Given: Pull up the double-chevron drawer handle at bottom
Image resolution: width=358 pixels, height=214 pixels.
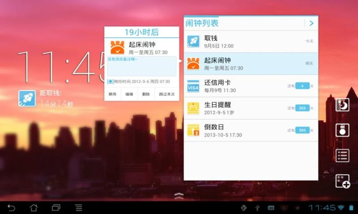Looking at the screenshot, I should point(179,196).
